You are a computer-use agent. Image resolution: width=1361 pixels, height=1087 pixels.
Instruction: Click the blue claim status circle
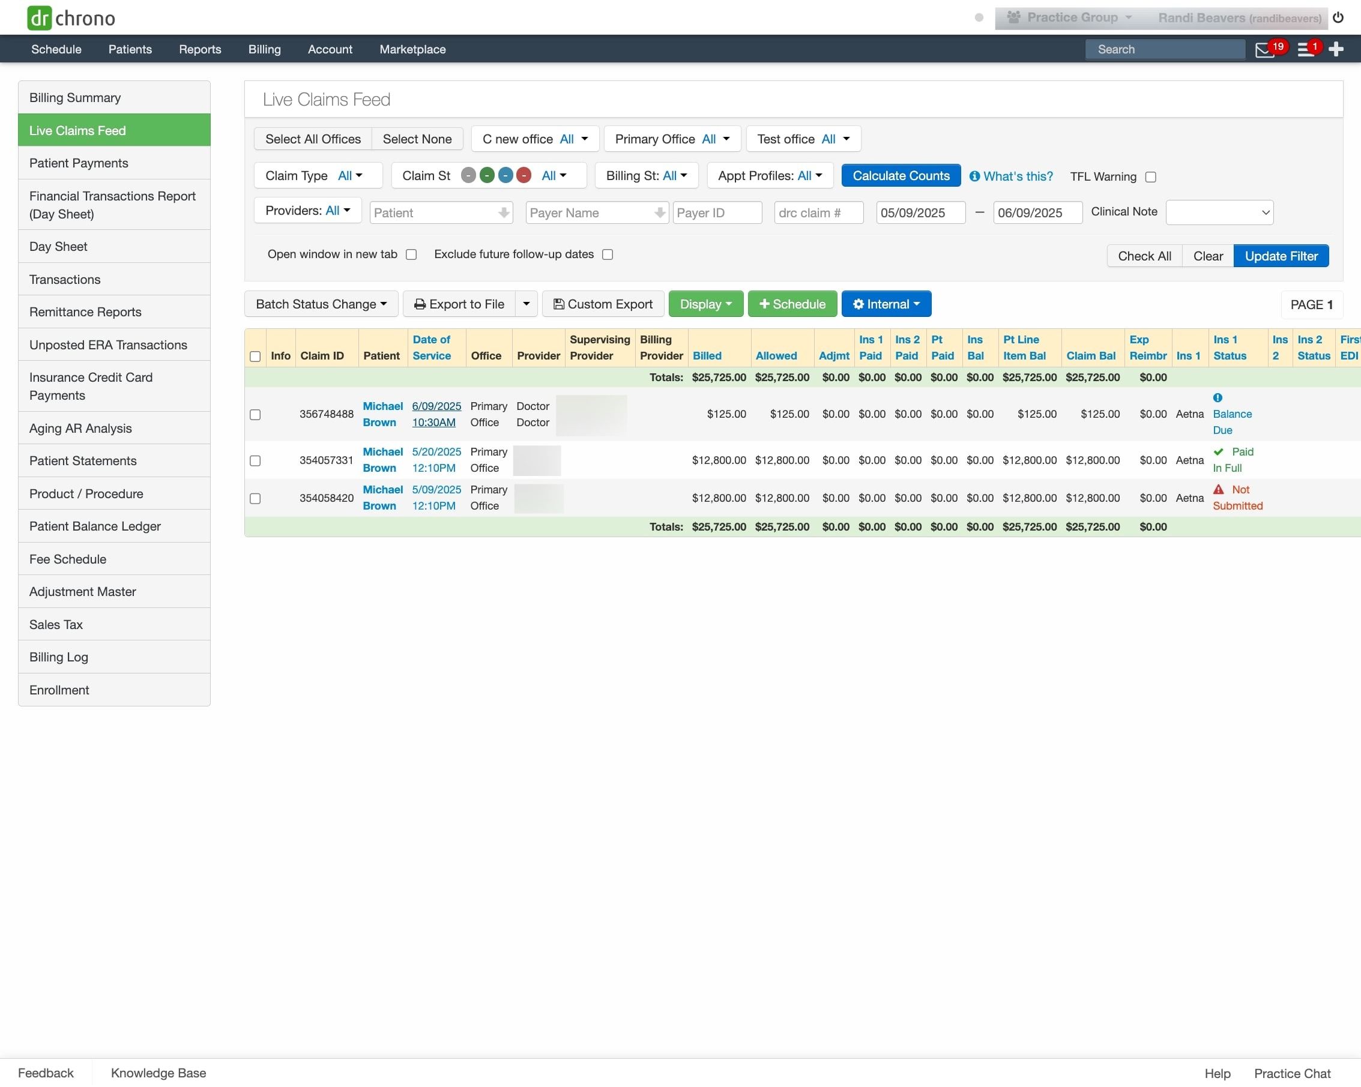click(505, 175)
